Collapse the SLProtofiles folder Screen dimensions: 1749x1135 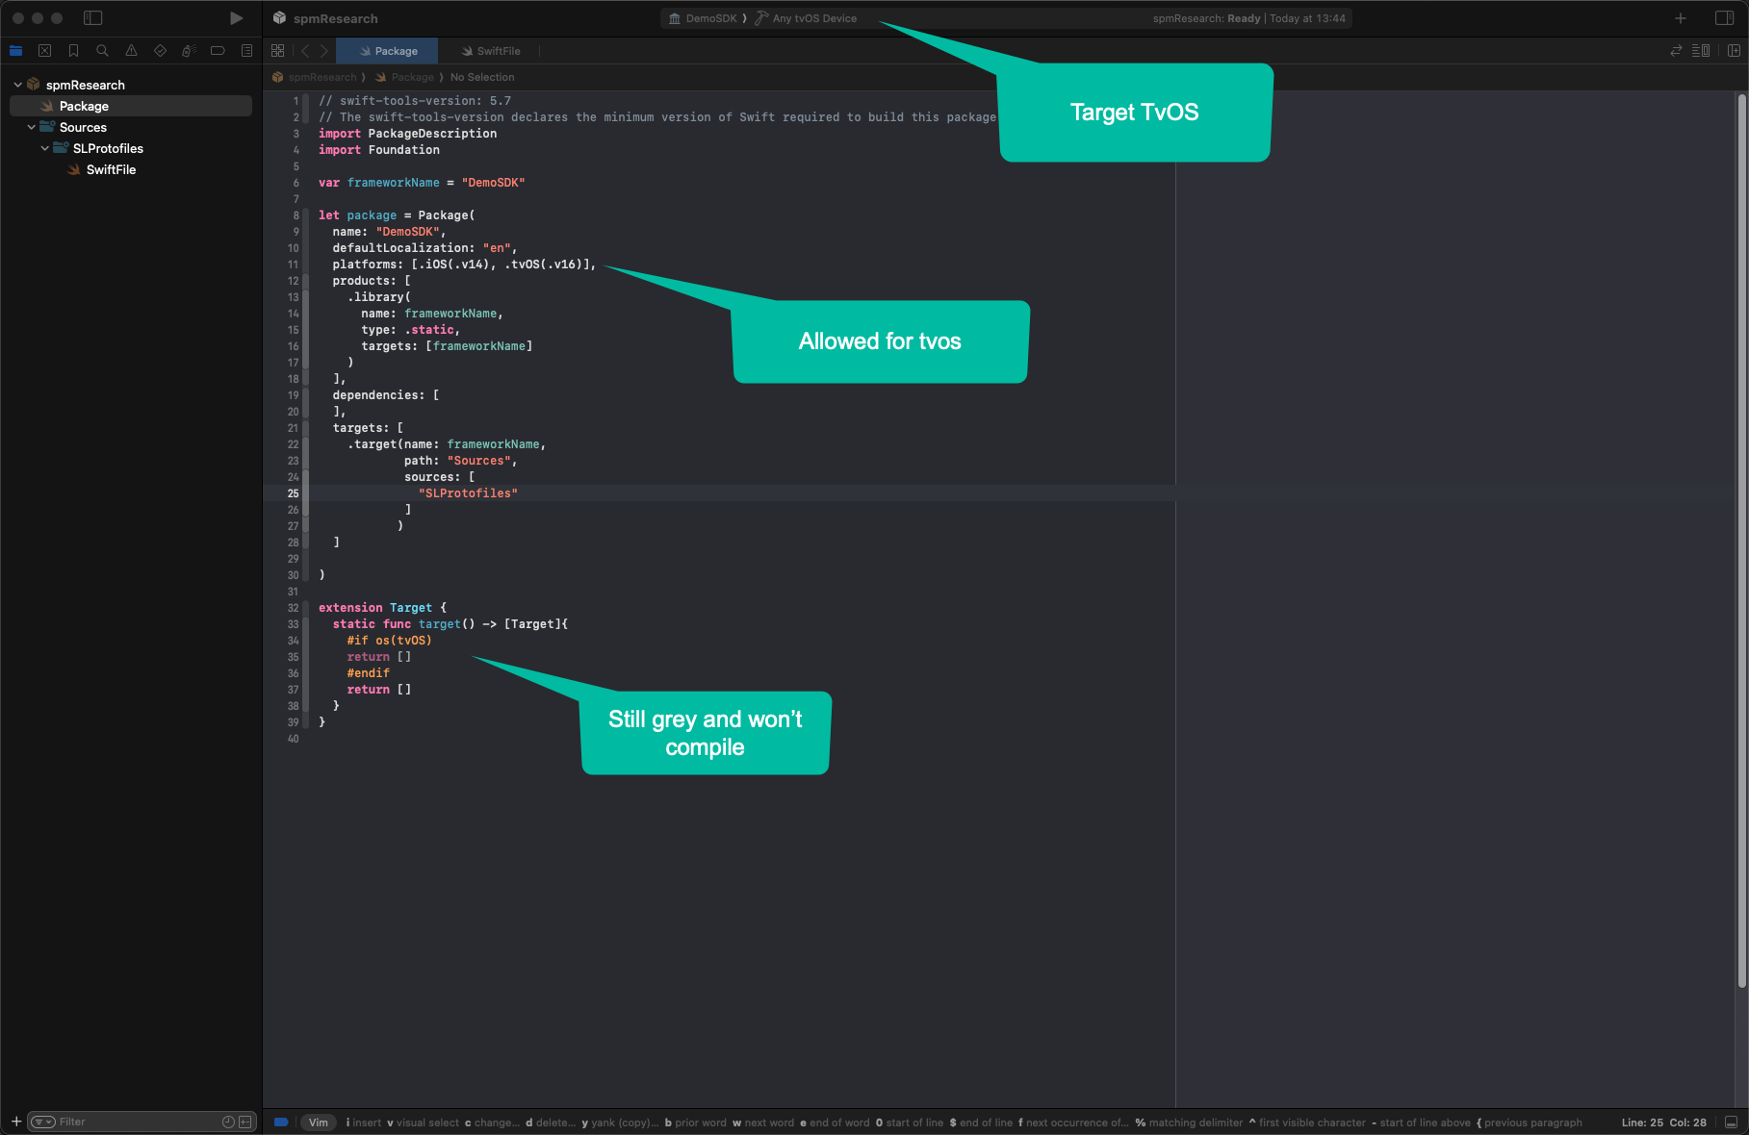tap(44, 148)
